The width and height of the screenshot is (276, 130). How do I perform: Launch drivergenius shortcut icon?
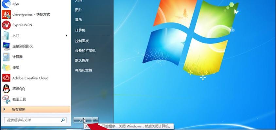point(6,14)
